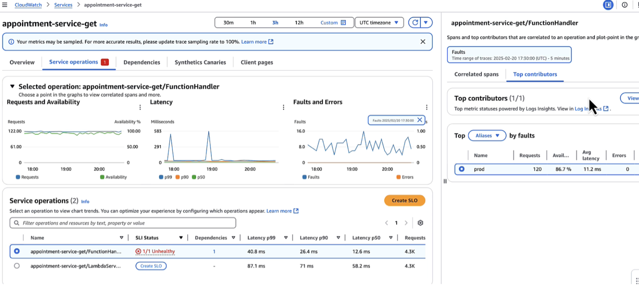Toggle the Availability legend entry
Screen dimensions: 639x286
click(x=114, y=177)
